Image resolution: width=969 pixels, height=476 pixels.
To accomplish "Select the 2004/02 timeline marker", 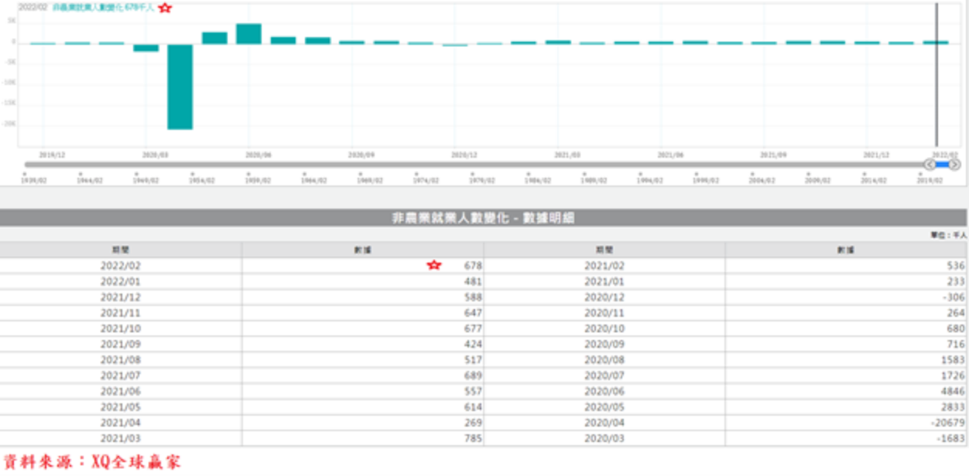I will point(762,178).
